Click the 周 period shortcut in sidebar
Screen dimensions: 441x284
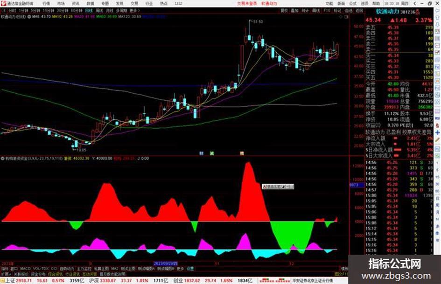point(437,206)
